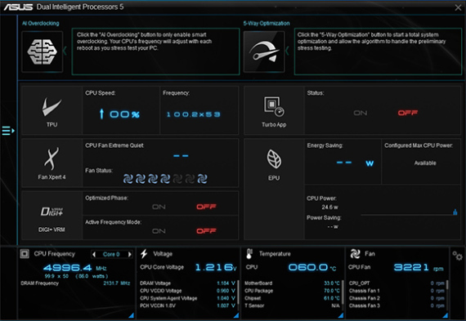
Task: Click the CPU Package temperature row
Action: [x=292, y=291]
